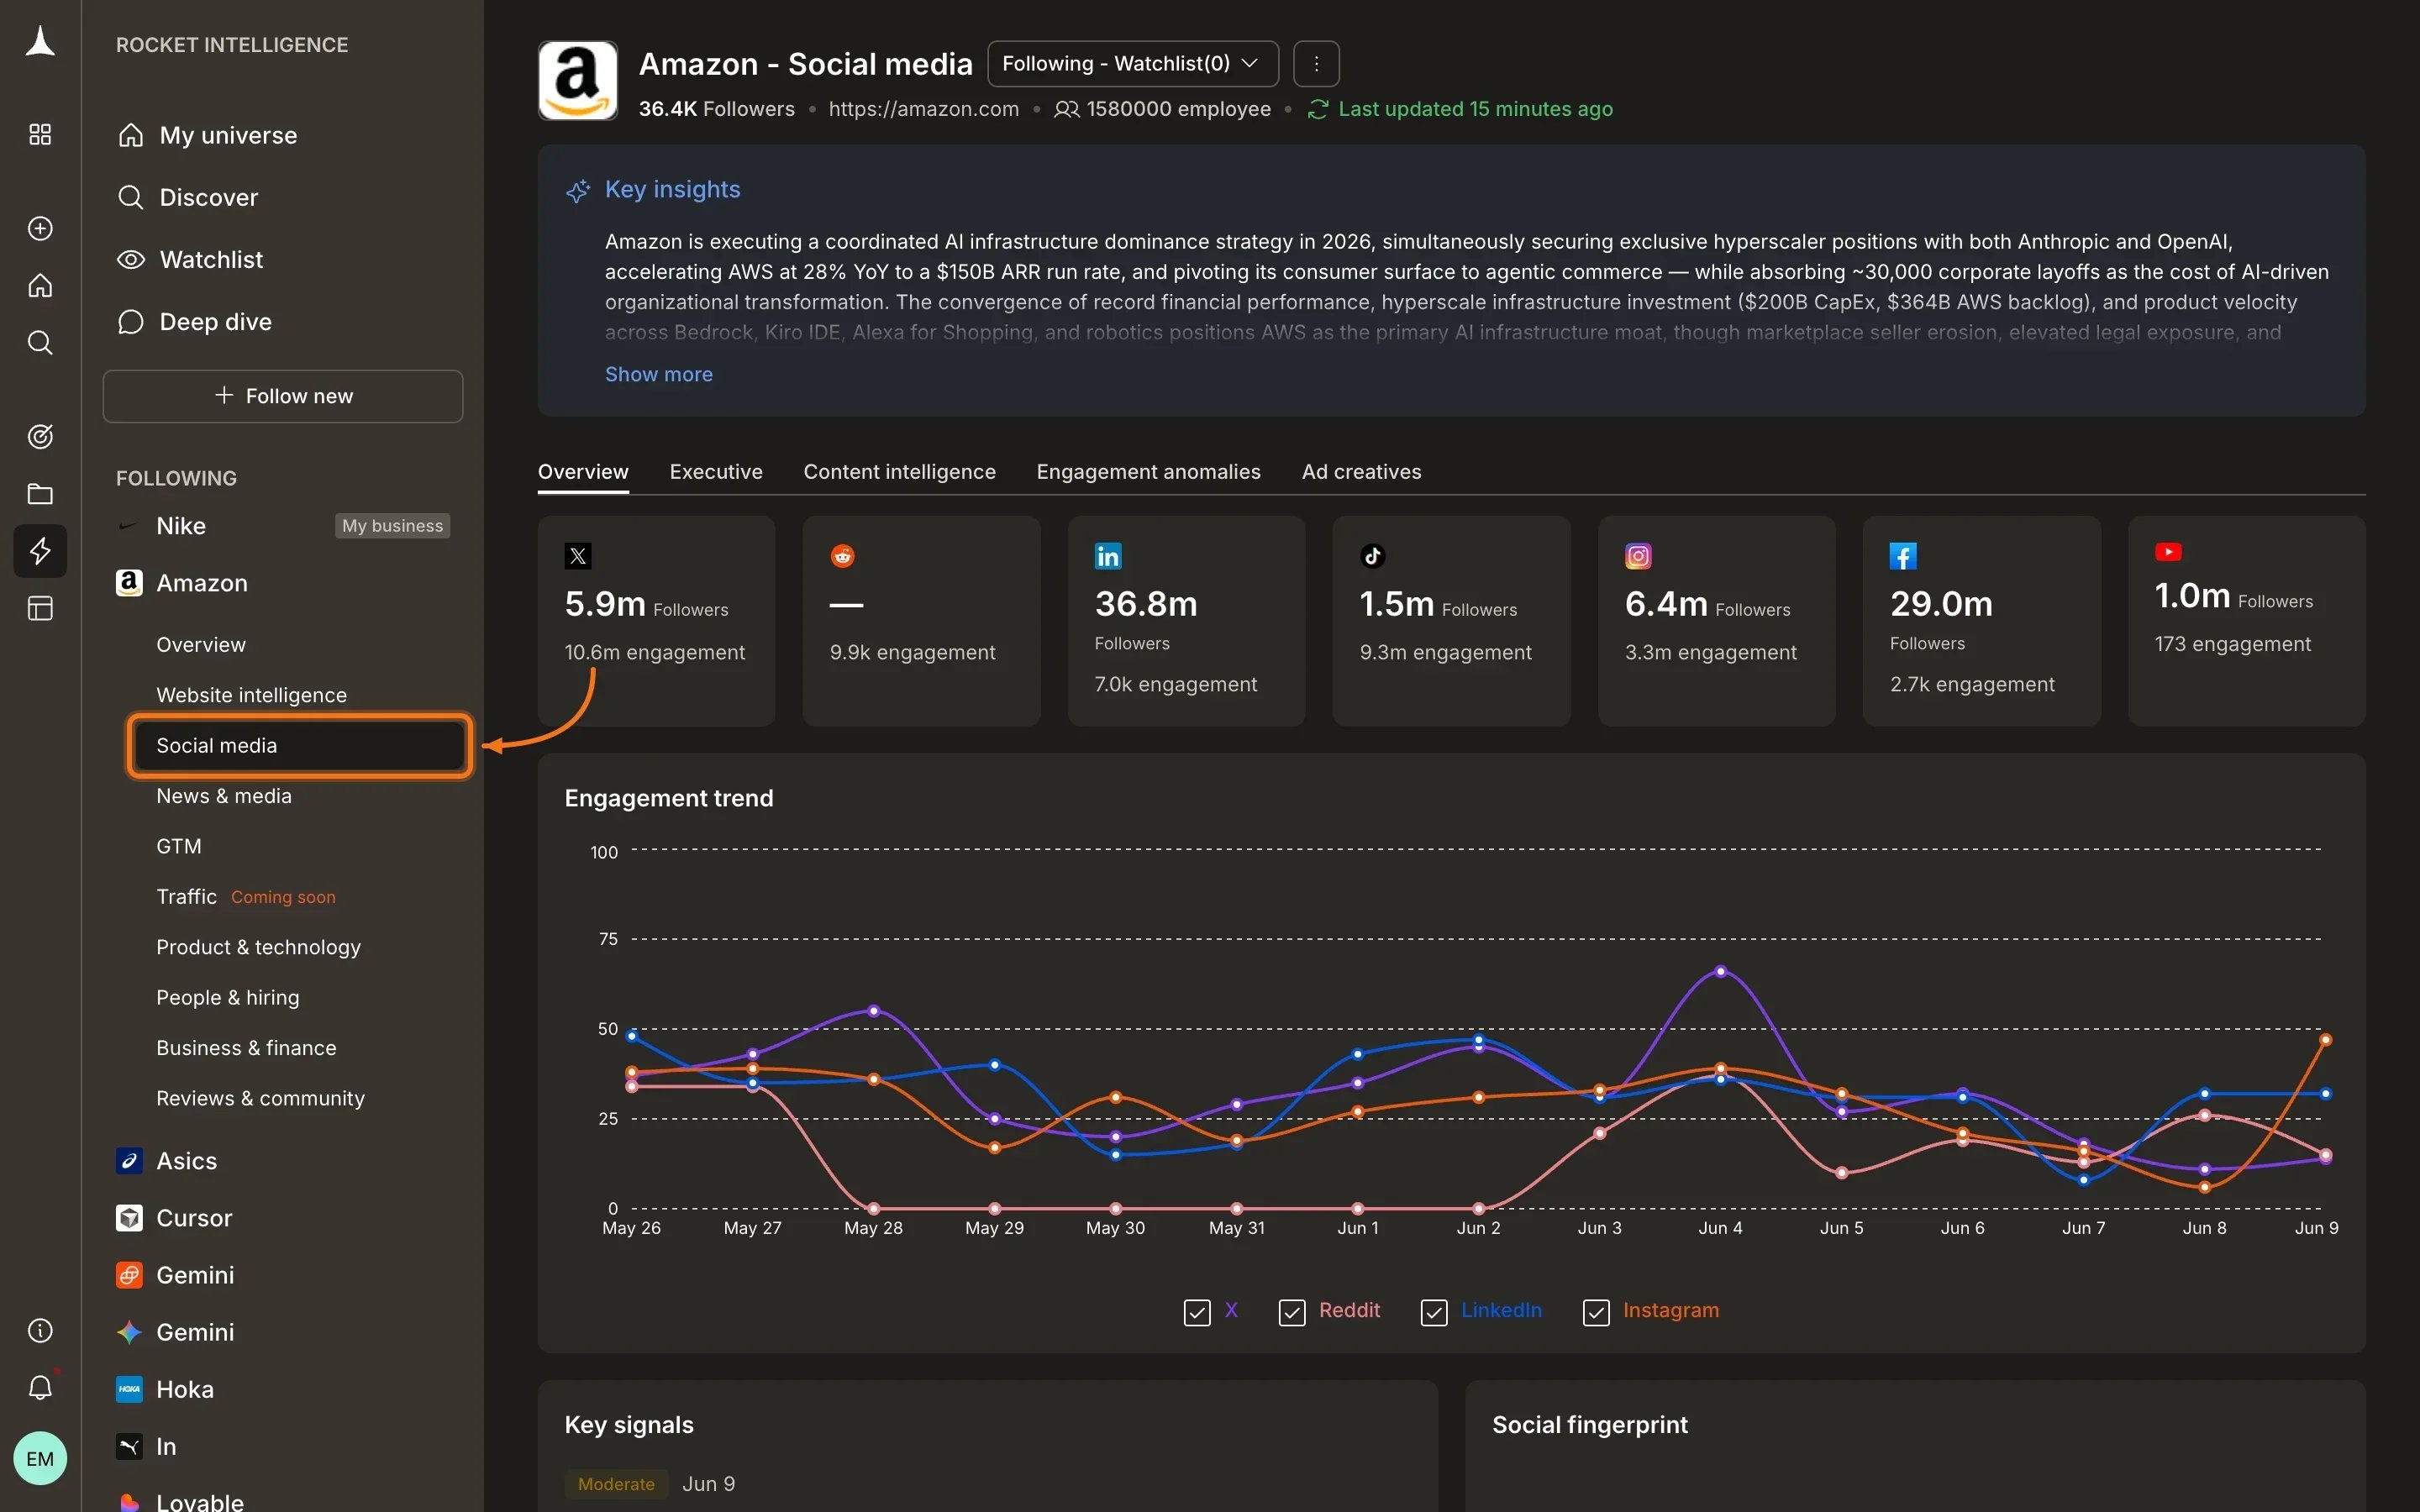
Task: Uncheck the Instagram series checkbox
Action: tap(1596, 1312)
